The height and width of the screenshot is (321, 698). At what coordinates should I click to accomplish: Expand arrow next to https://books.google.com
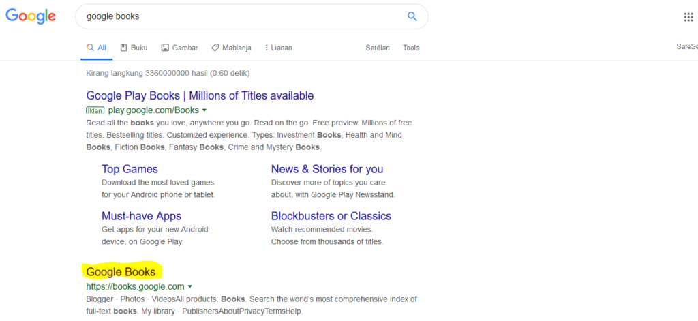click(190, 286)
